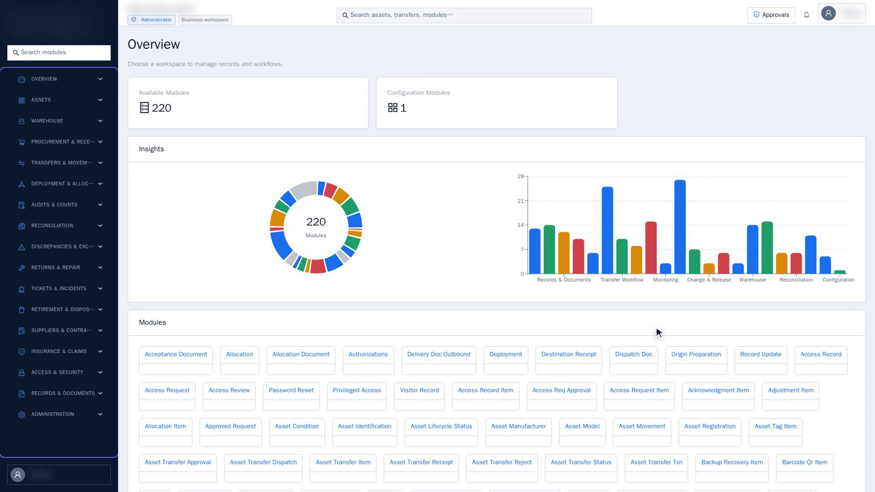Screen dimensions: 875x492
Task: Open the Approvals button
Action: coord(771,15)
